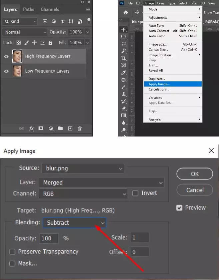This screenshot has height=280, width=219.
Task: Click the Scale input field
Action: (140, 237)
